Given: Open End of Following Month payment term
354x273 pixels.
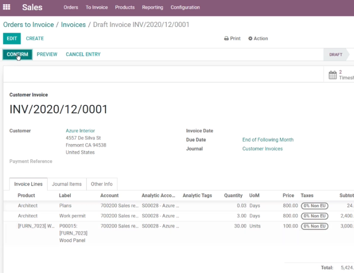Looking at the screenshot, I should coord(268,140).
